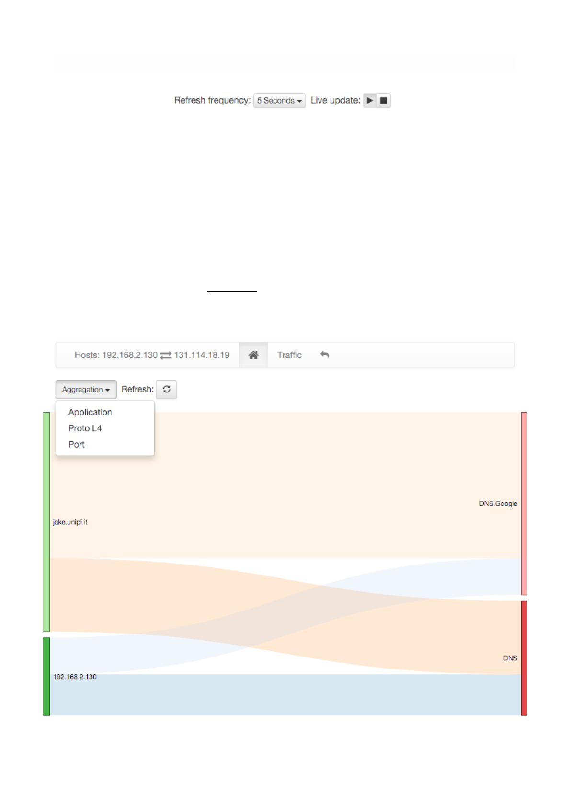Toggle the Aggregation dropdown button
The image size is (570, 807).
[x=86, y=390]
